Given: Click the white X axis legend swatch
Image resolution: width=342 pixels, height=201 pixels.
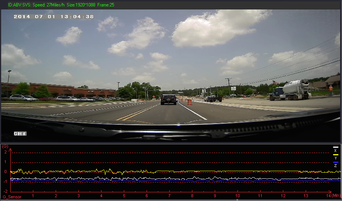Looking at the screenshot, I should 335,147.
